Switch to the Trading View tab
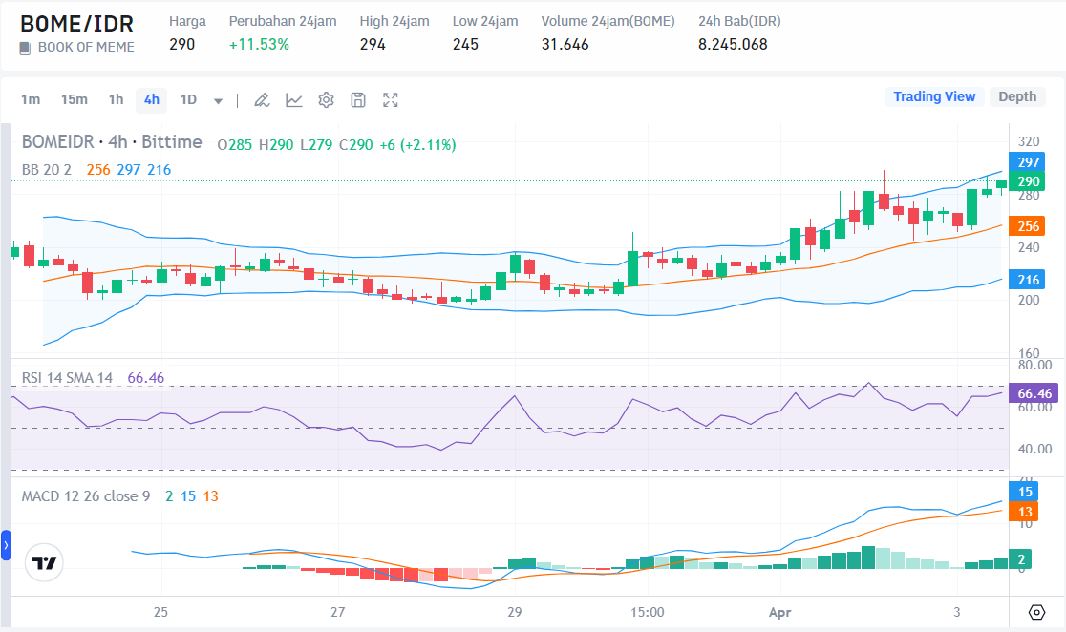The width and height of the screenshot is (1066, 632). click(x=934, y=96)
